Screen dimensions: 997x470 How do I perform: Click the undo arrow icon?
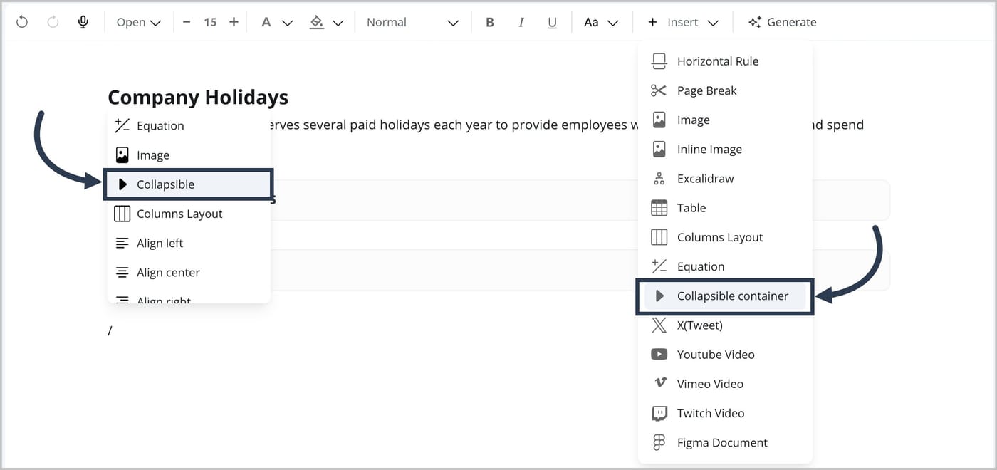[22, 22]
